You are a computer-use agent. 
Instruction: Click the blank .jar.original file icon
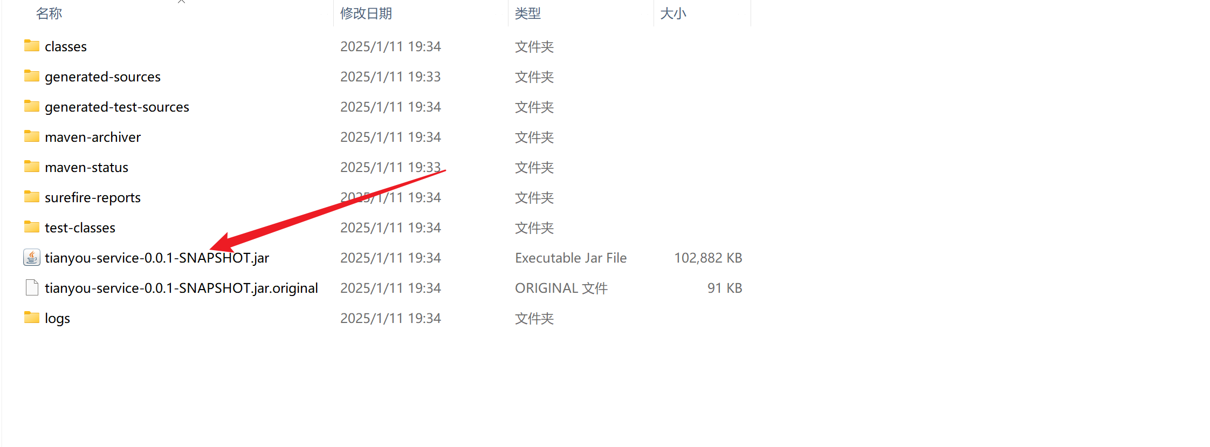[x=32, y=288]
